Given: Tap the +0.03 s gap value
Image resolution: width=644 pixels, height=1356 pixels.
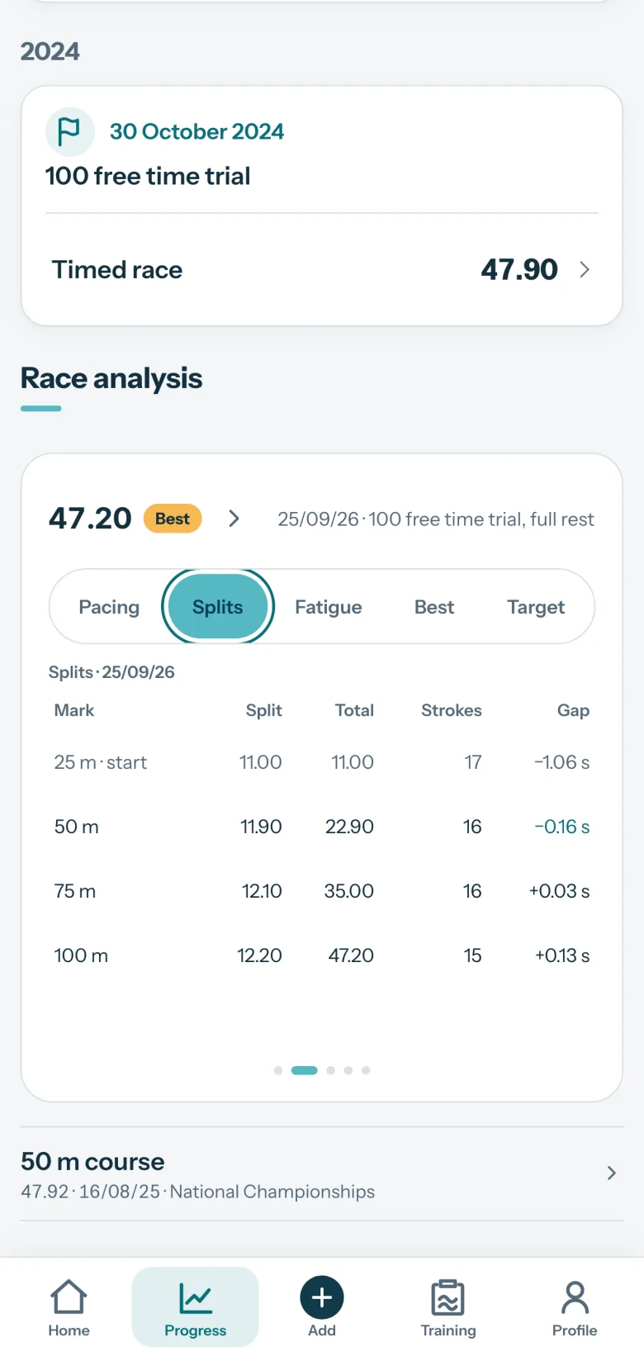Looking at the screenshot, I should (560, 891).
